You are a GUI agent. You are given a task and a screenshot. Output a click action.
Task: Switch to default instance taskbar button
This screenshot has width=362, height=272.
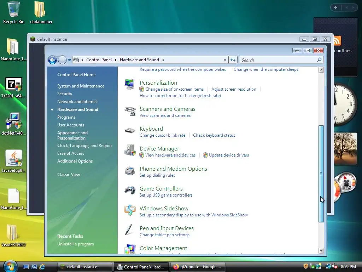point(84,267)
